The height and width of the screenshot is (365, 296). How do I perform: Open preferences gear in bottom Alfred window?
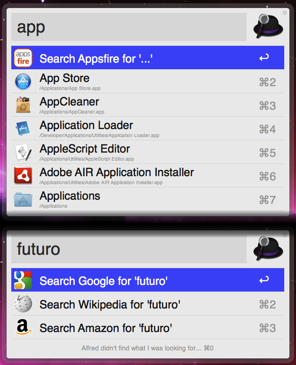tap(285, 235)
